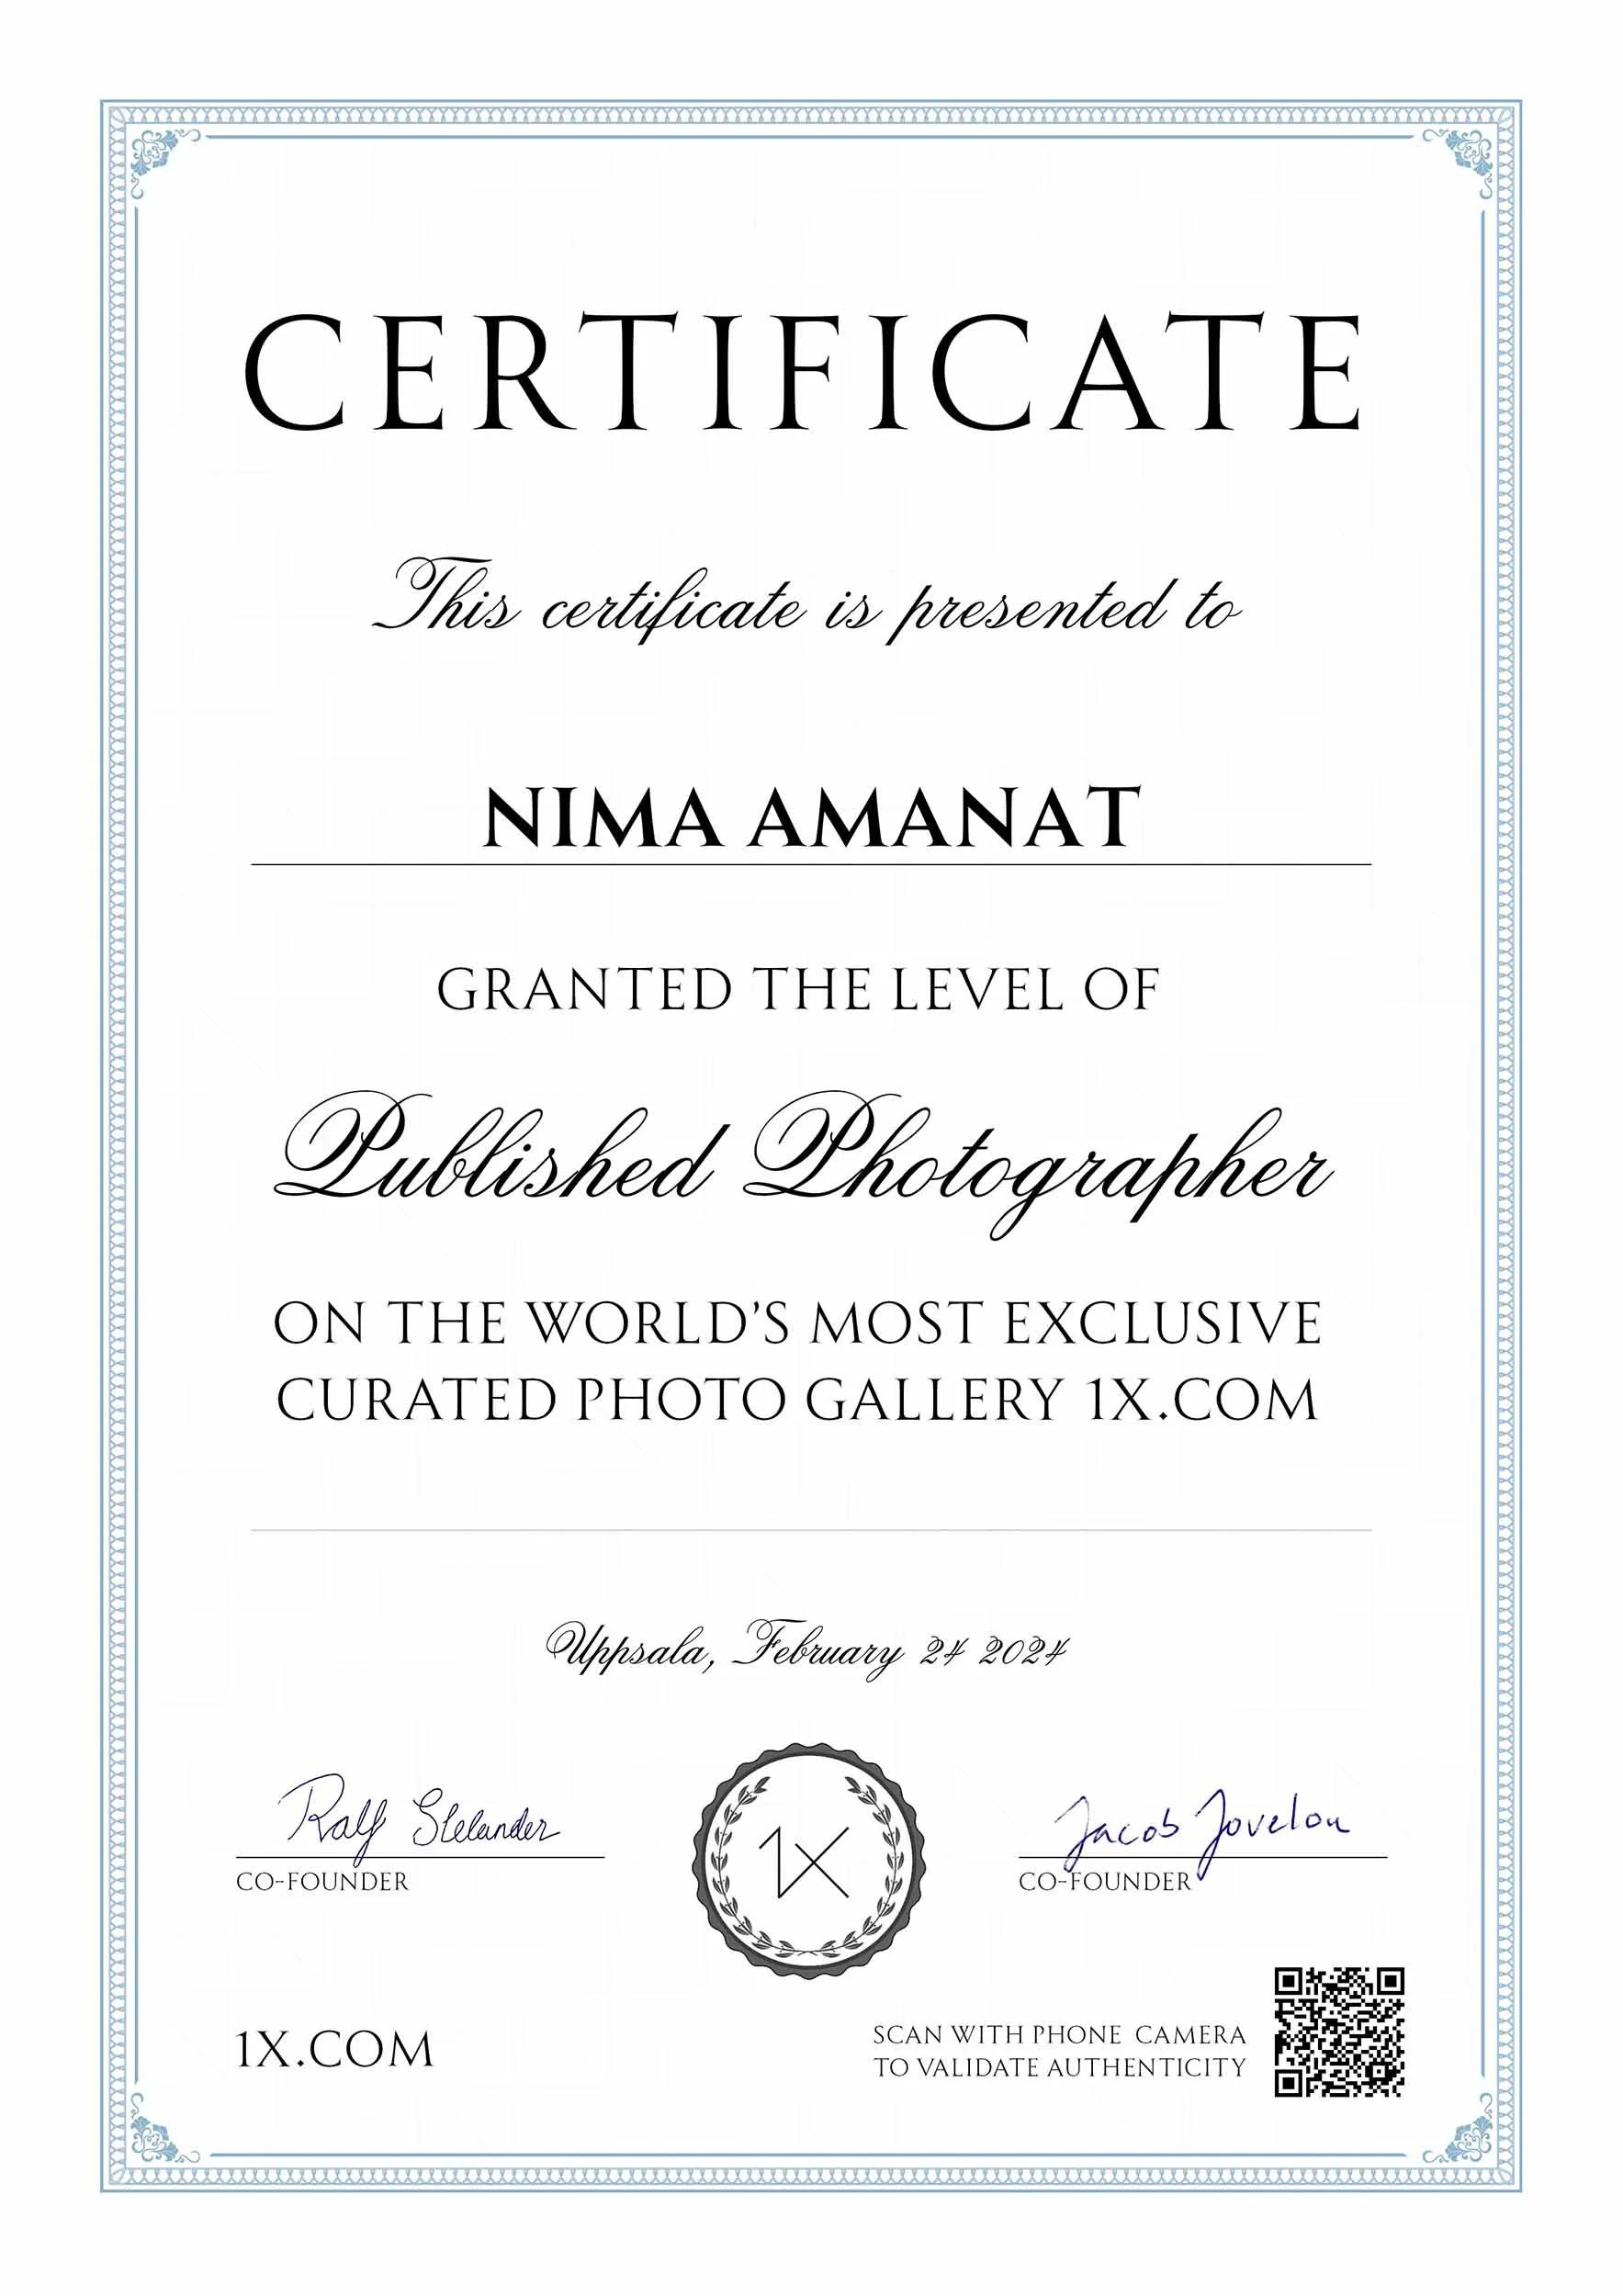Image resolution: width=1623 pixels, height=2296 pixels.
Task: Click the underline beneath the recipient name
Action: coord(810,866)
